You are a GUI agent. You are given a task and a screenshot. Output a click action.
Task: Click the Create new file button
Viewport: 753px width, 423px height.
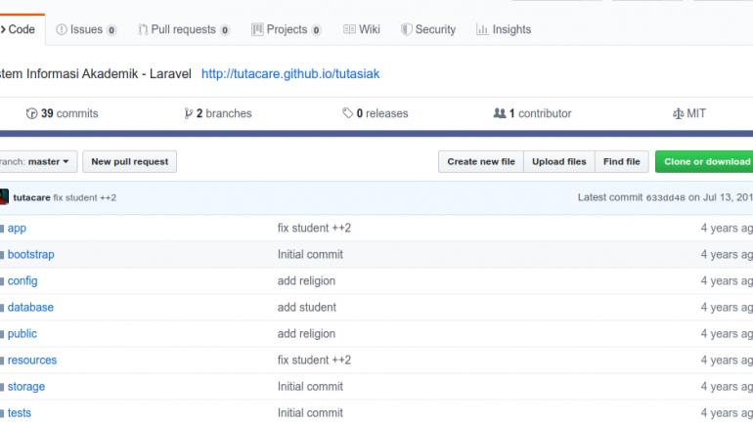coord(481,161)
